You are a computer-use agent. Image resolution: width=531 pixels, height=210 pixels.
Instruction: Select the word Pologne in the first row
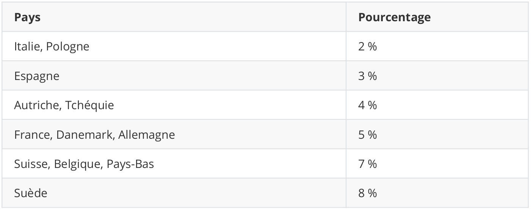67,47
